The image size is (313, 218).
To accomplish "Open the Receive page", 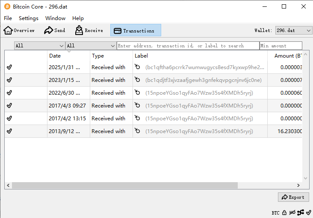I will click(x=89, y=30).
